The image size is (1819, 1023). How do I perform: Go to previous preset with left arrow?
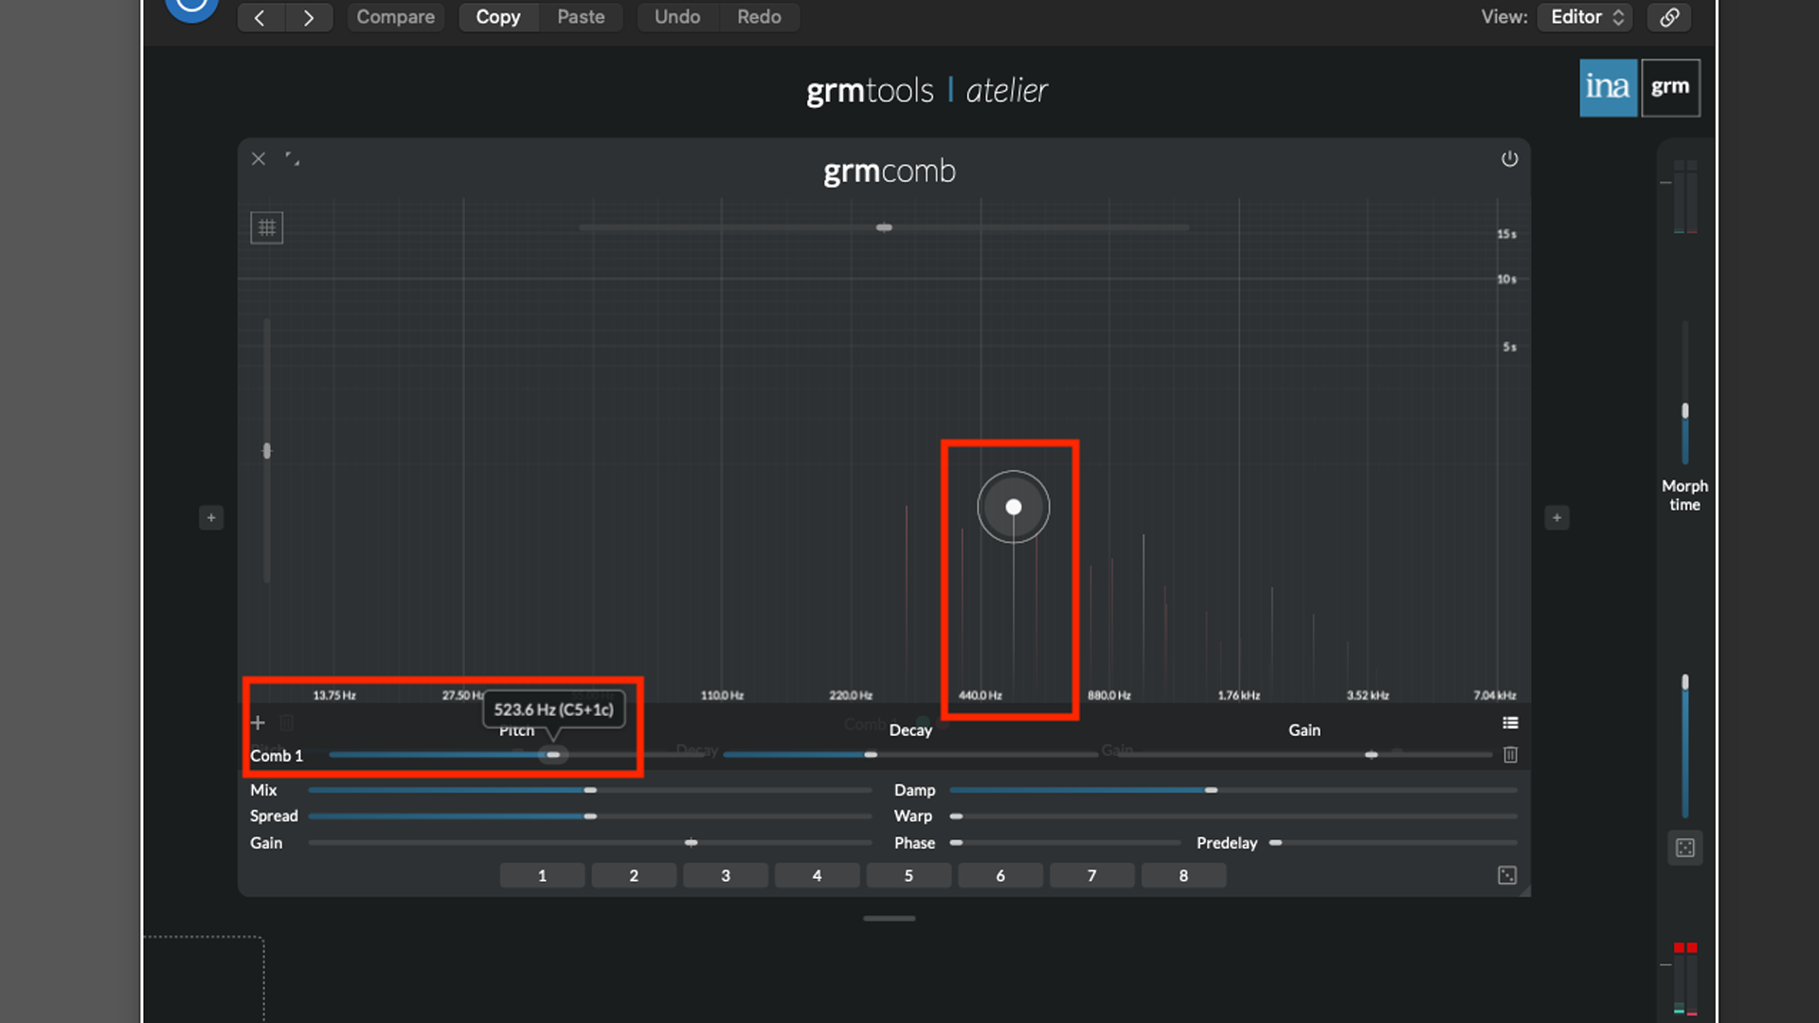(260, 17)
